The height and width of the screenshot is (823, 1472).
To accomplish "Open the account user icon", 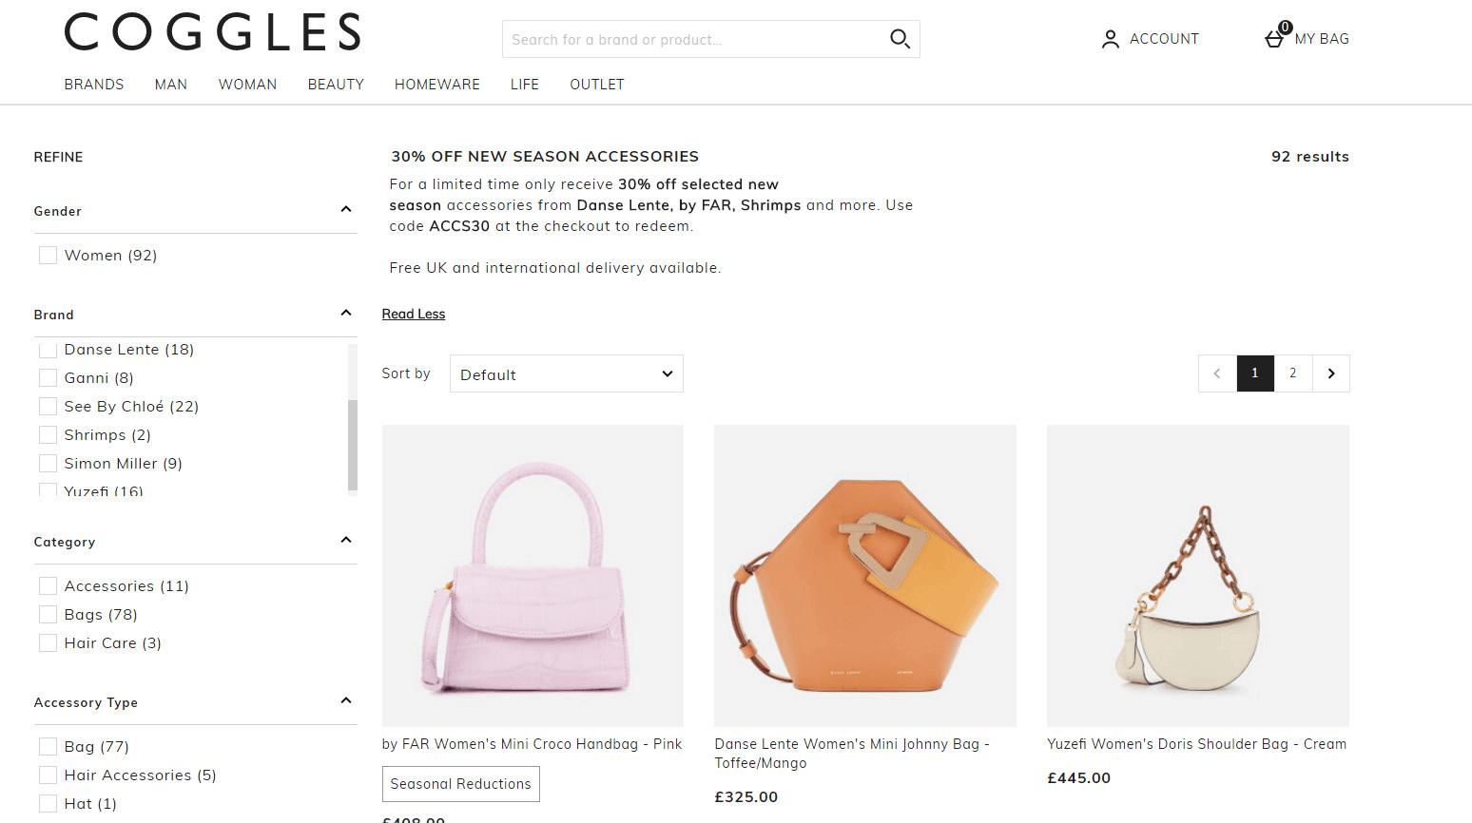I will (x=1110, y=39).
